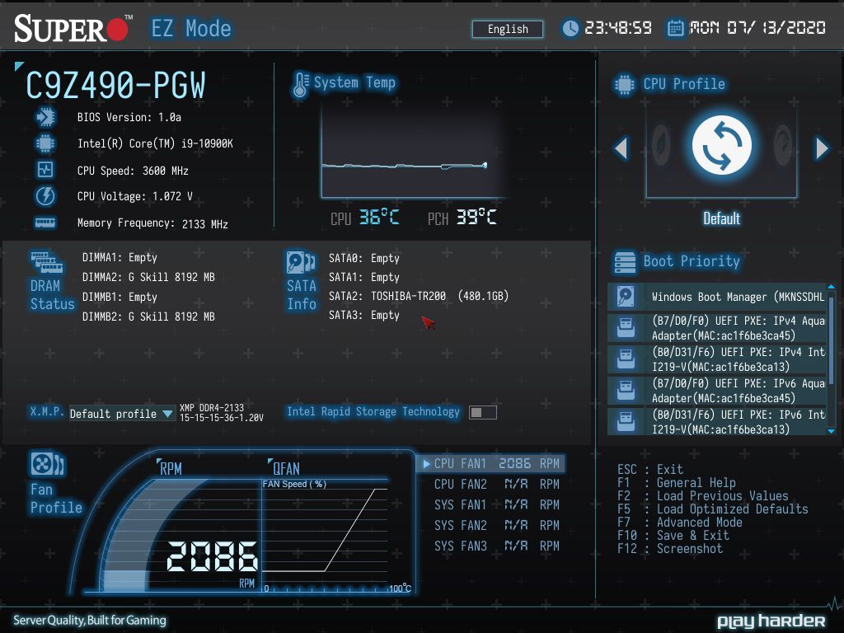Toggle Intel Rapid Storage Technology switch
844x633 pixels.
[x=482, y=412]
